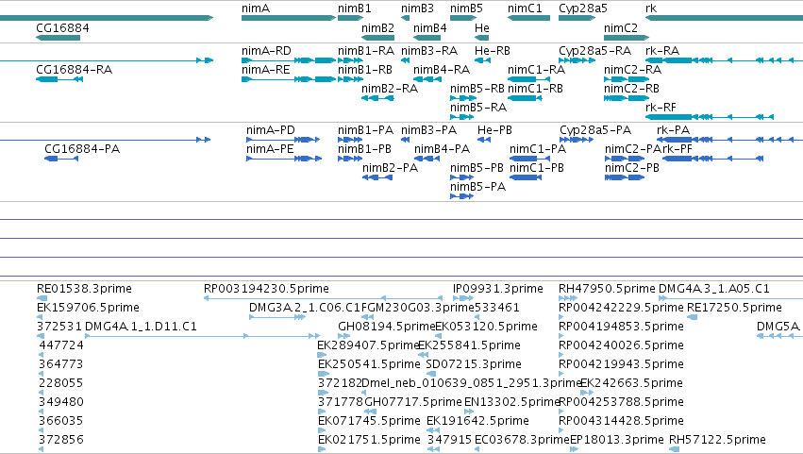Click the nimB5 gene label

[466, 8]
